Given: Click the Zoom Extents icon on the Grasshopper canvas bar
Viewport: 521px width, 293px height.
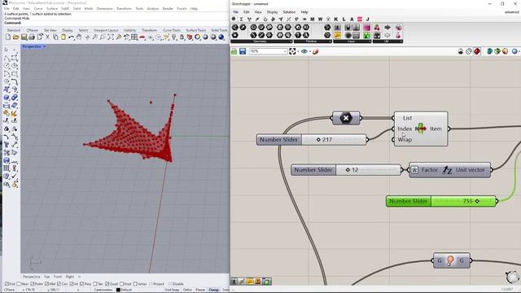Looking at the screenshot, I should tap(292, 51).
